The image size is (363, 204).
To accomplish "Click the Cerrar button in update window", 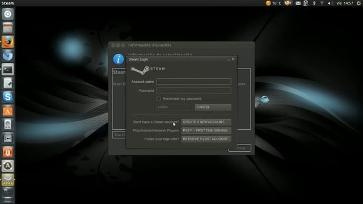I will point(240,148).
